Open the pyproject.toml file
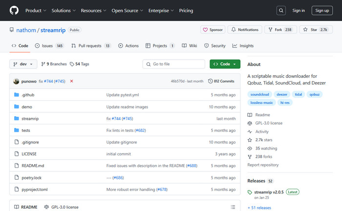342x211 pixels. click(35, 190)
